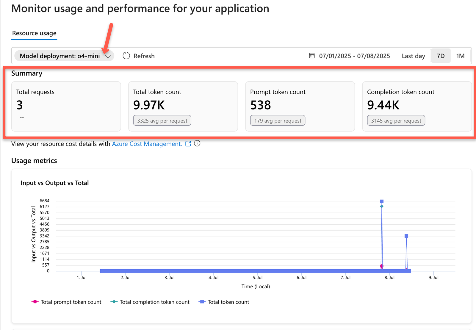Click the blue total token legend marker

tap(202, 302)
